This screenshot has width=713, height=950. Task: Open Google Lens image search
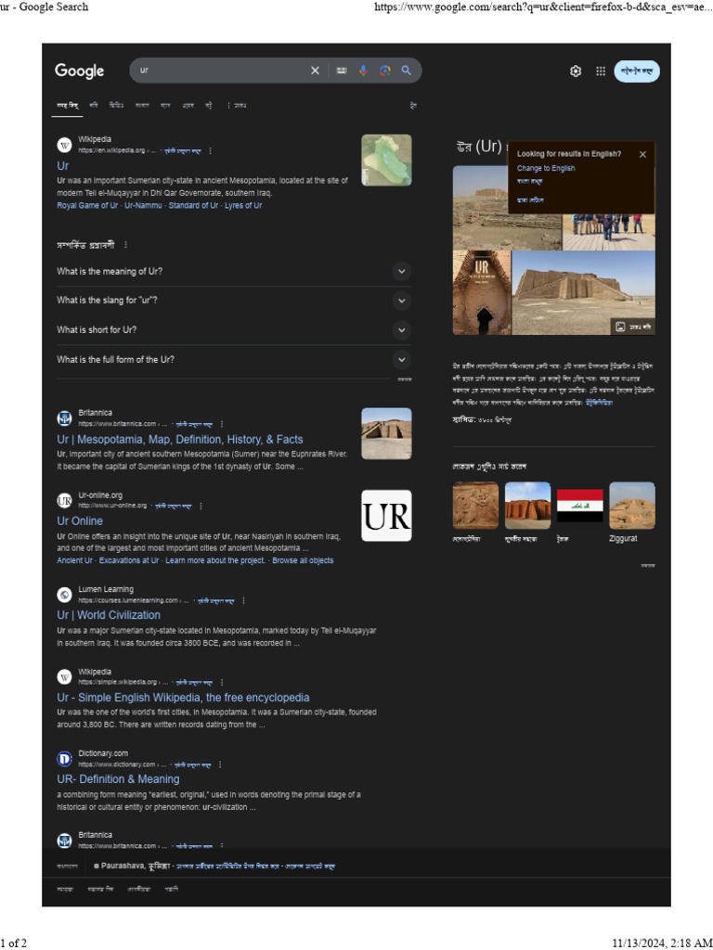[x=385, y=71]
